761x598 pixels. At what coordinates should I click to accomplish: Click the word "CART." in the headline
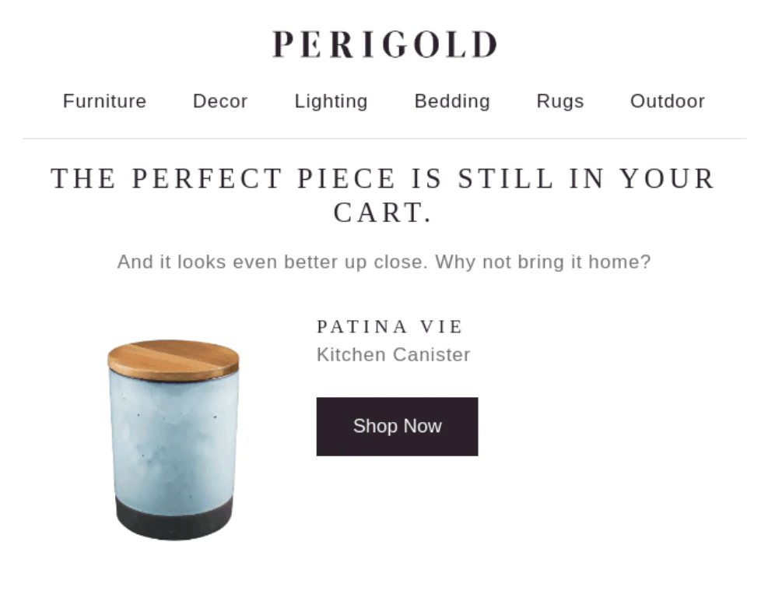382,213
